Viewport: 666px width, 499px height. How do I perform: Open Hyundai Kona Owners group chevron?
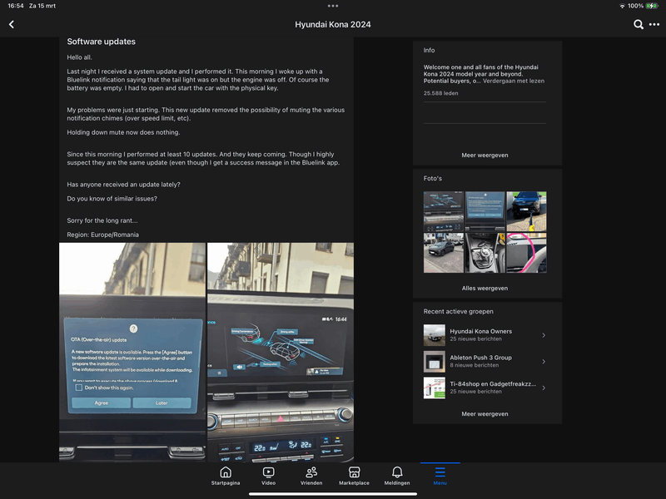click(544, 335)
